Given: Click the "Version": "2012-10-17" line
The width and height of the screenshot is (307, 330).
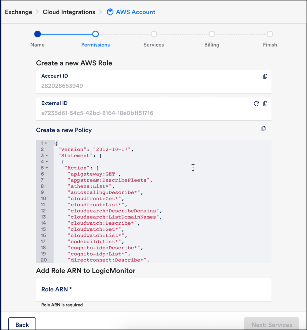Looking at the screenshot, I should pos(96,150).
